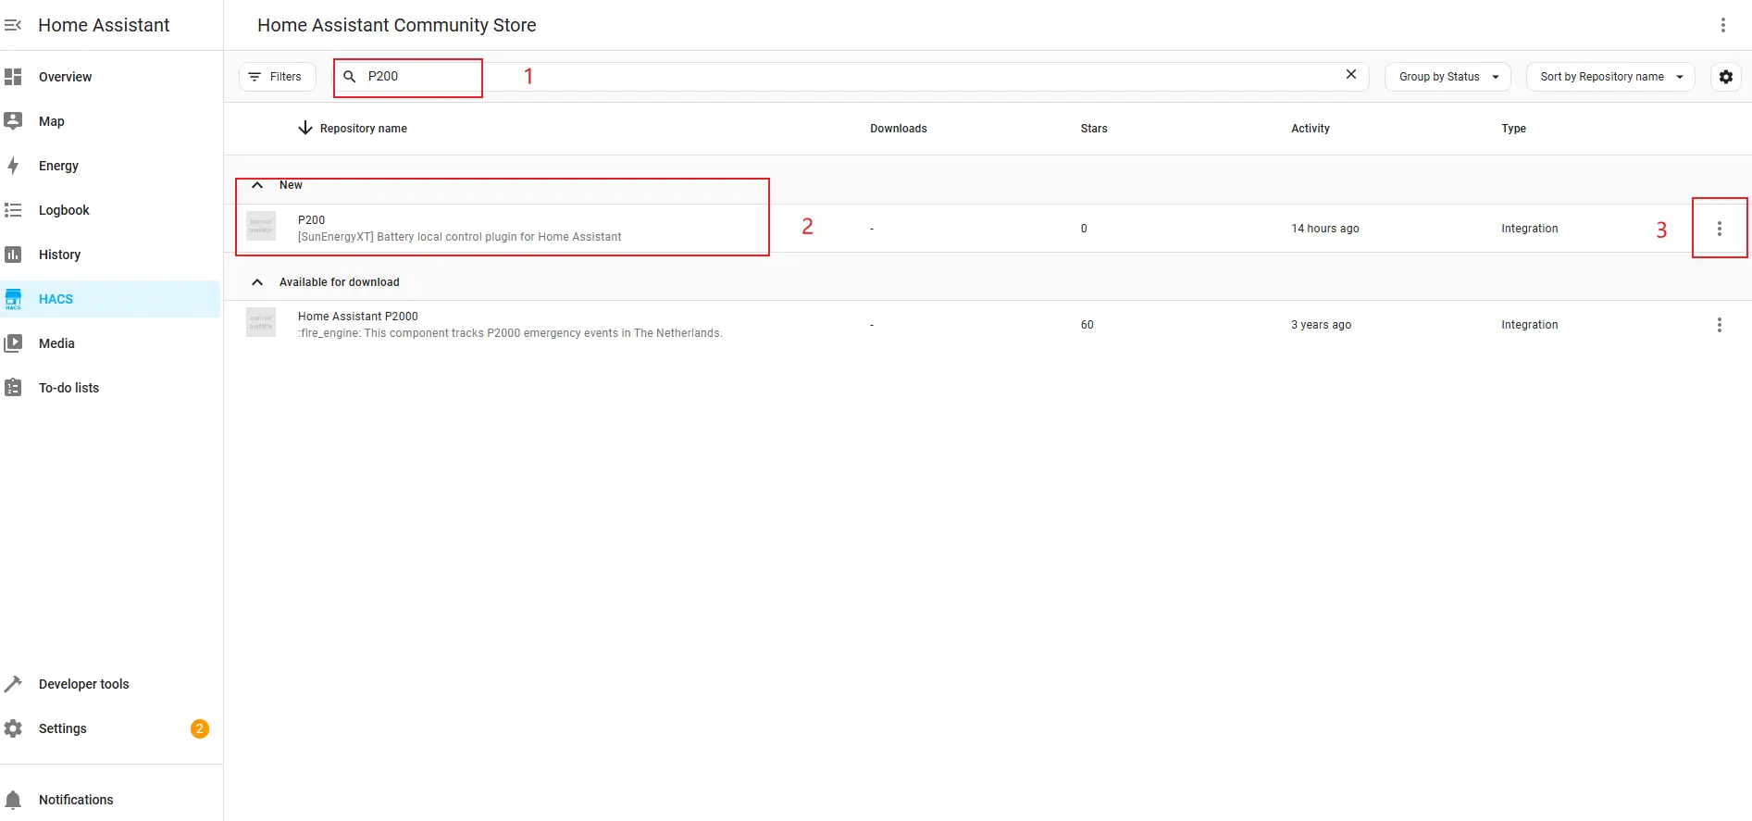Screen dimensions: 1752x821
Task: Open three-dot menu for Home Assistant P2000
Action: pyautogui.click(x=1719, y=325)
